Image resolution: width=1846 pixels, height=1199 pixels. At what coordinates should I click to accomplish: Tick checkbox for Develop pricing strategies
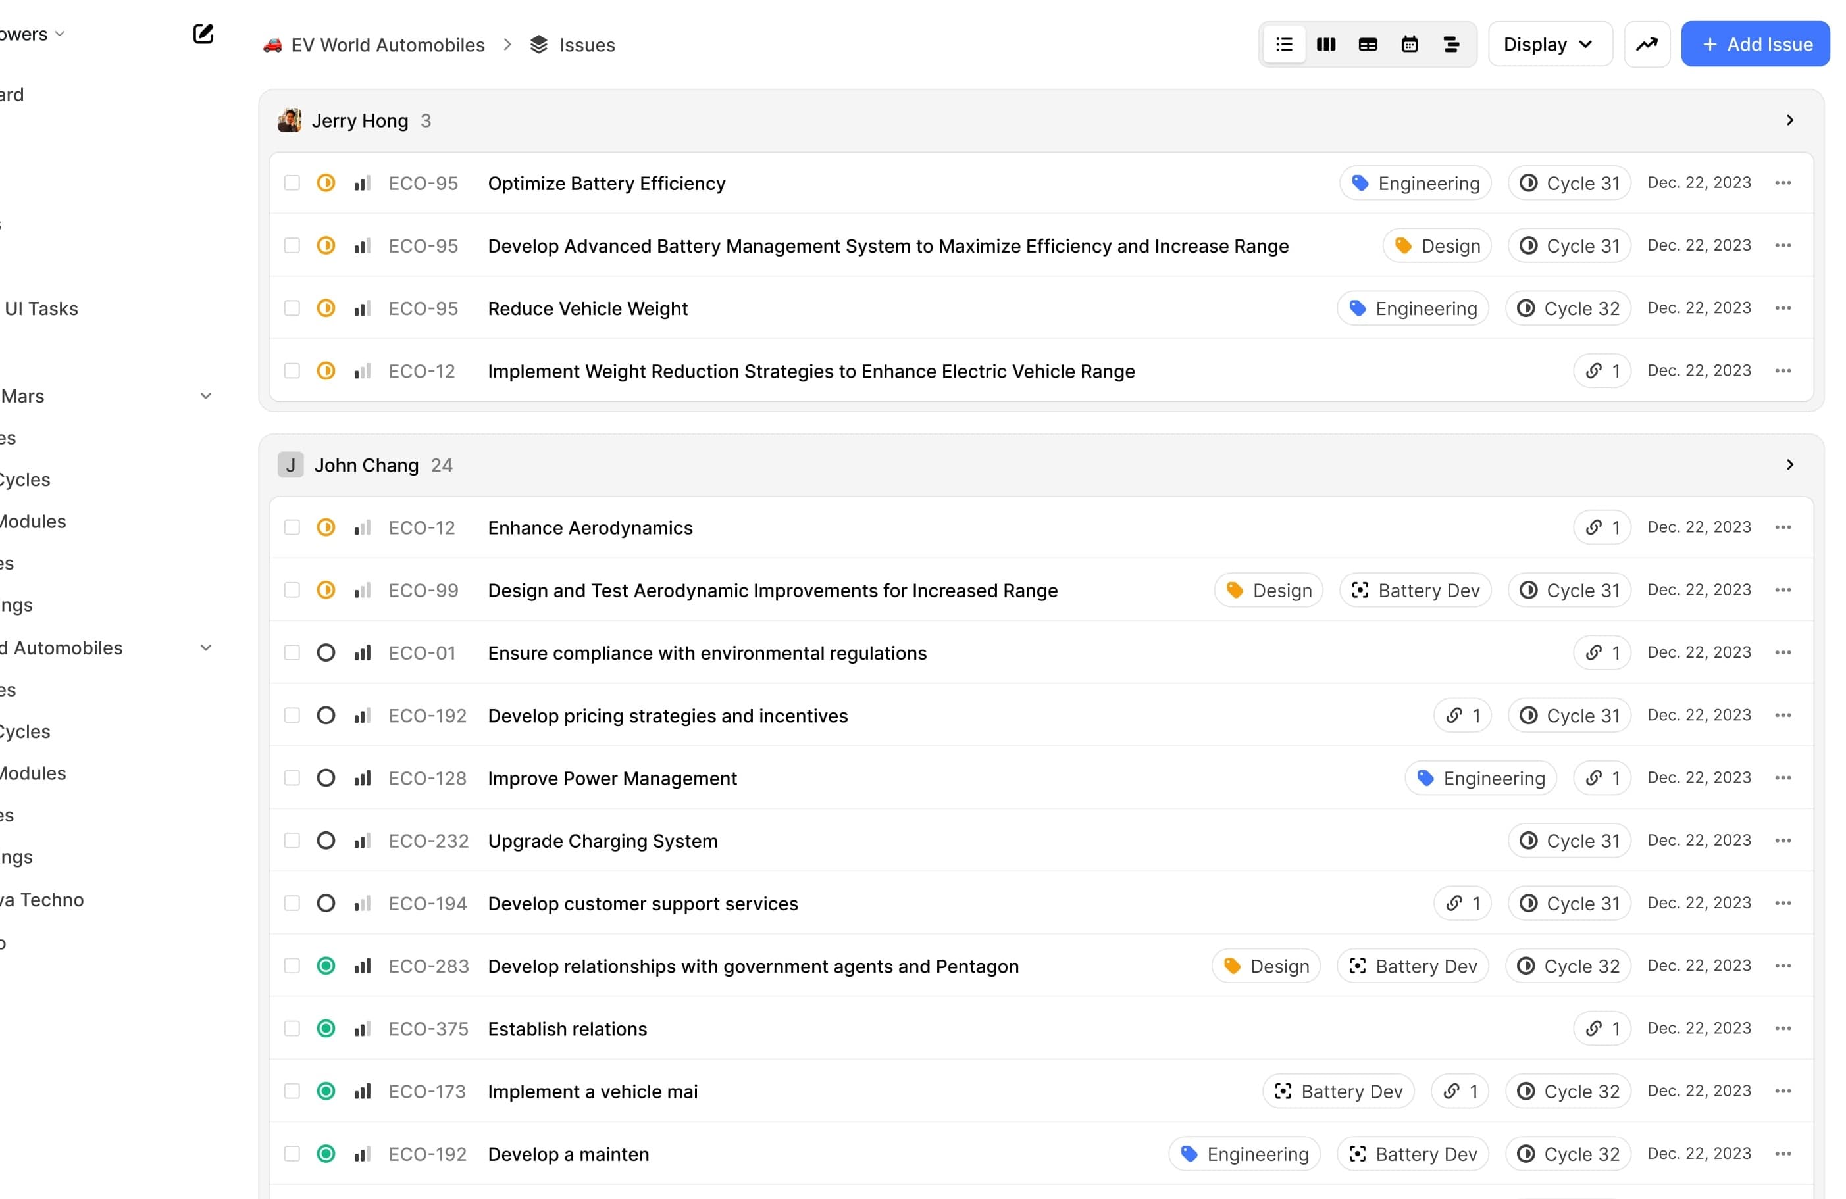click(292, 716)
